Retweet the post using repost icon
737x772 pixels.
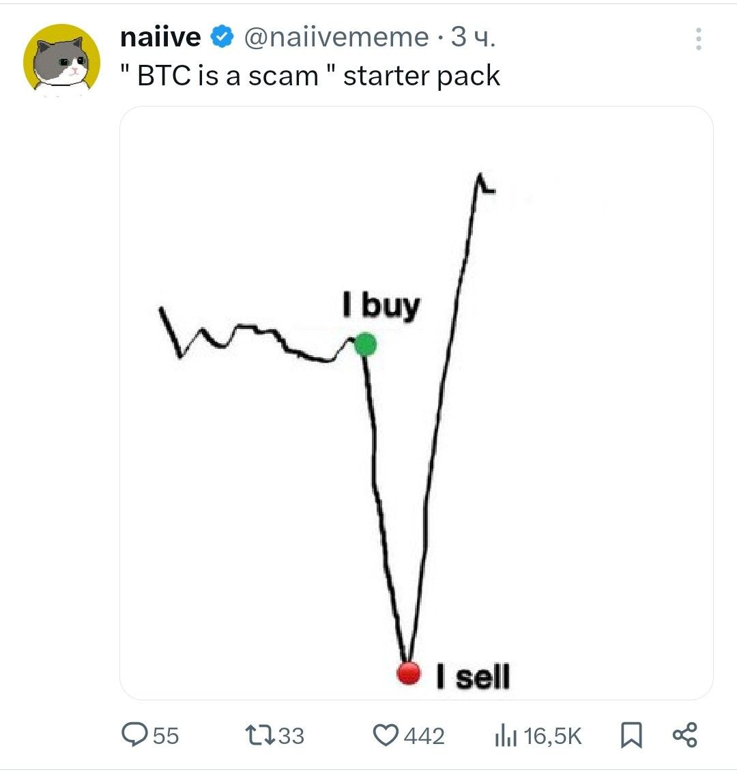(x=260, y=735)
